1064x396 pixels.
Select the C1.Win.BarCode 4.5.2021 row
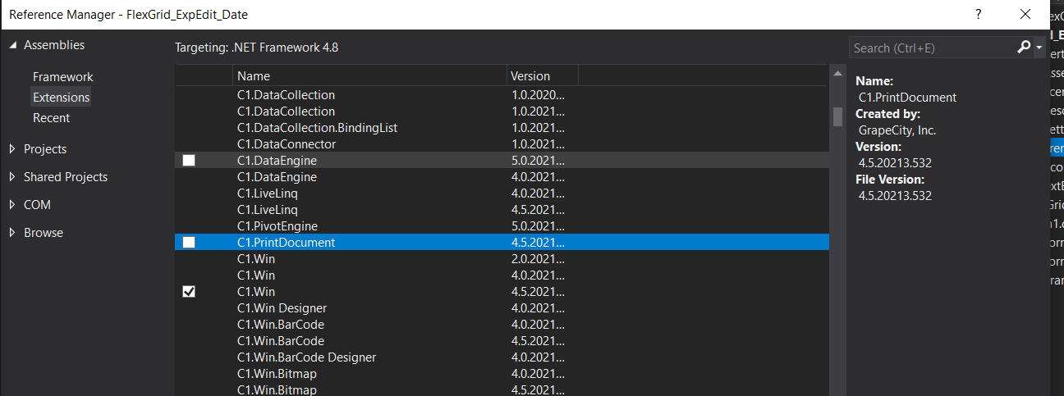[x=501, y=341]
